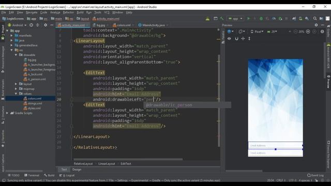Toggle autoconnect magnet icon in Preview
This screenshot has width=331, height=186.
coord(236,39)
